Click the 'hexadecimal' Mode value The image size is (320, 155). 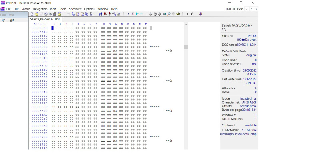point(248,99)
